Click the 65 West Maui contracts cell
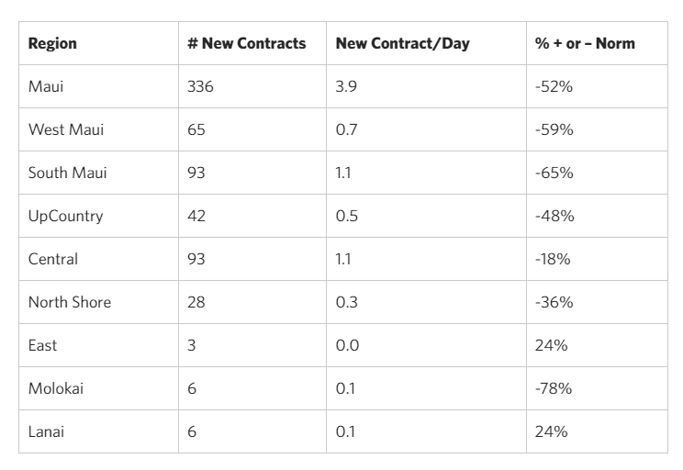Screen dimensions: 683x470 point(196,129)
